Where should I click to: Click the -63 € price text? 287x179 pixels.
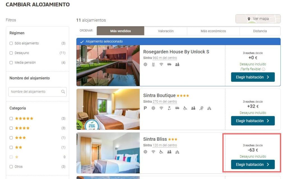[x=253, y=150]
